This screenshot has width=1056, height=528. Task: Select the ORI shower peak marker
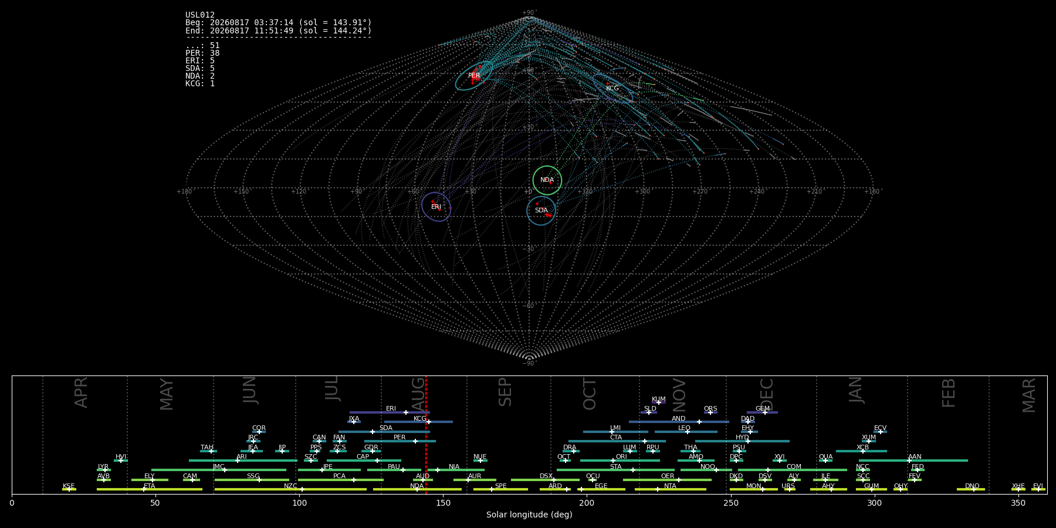point(613,461)
